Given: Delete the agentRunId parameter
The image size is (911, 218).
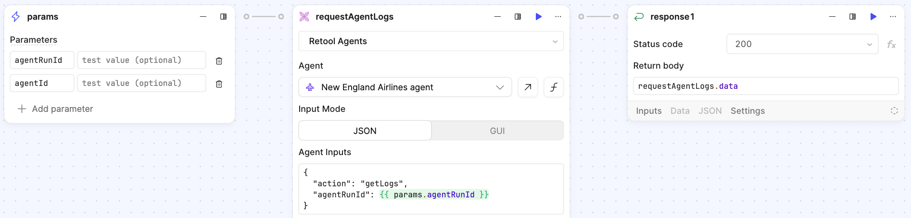Looking at the screenshot, I should point(219,61).
